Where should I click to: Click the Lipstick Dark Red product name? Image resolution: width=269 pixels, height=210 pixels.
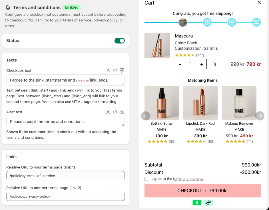[x=200, y=124]
